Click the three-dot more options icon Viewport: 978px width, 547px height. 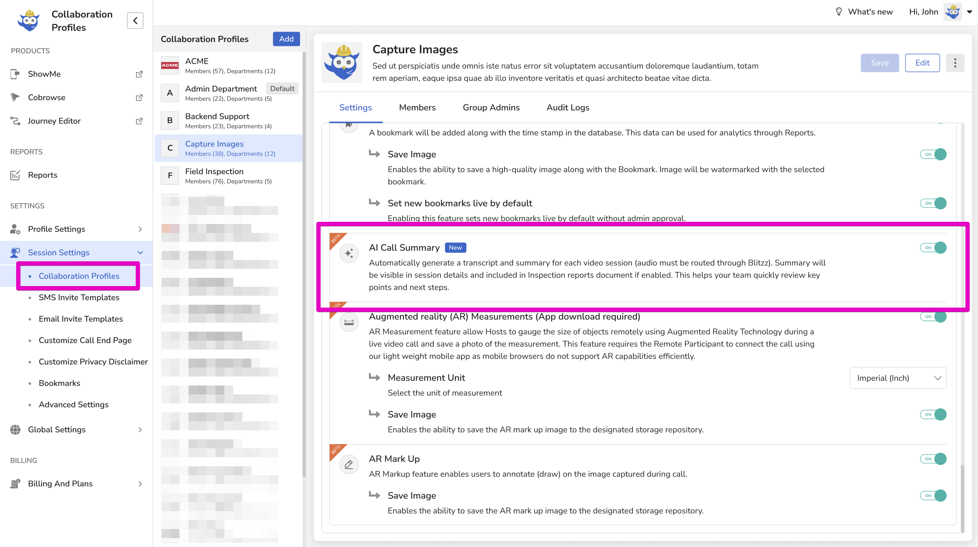[955, 63]
